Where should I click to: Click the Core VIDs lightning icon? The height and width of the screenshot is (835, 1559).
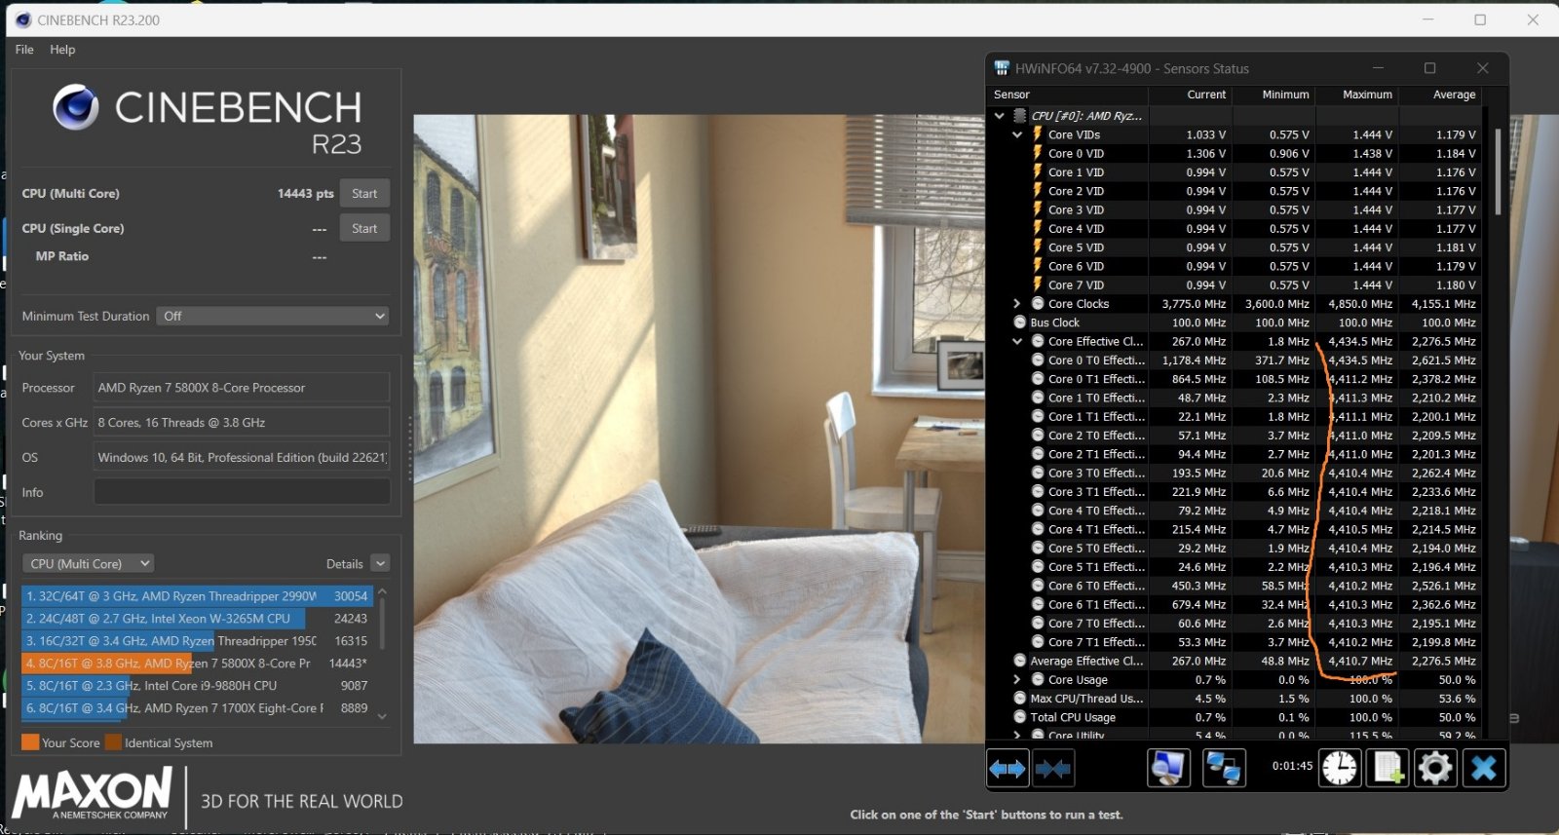tap(1038, 134)
